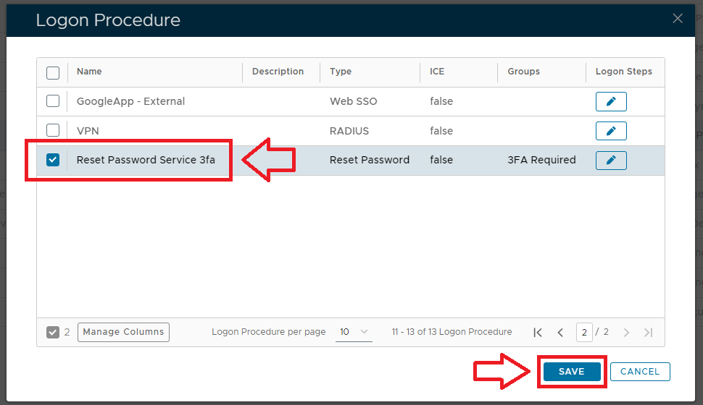Toggle the select-all header checkbox
Image resolution: width=703 pixels, height=405 pixels.
pos(53,72)
